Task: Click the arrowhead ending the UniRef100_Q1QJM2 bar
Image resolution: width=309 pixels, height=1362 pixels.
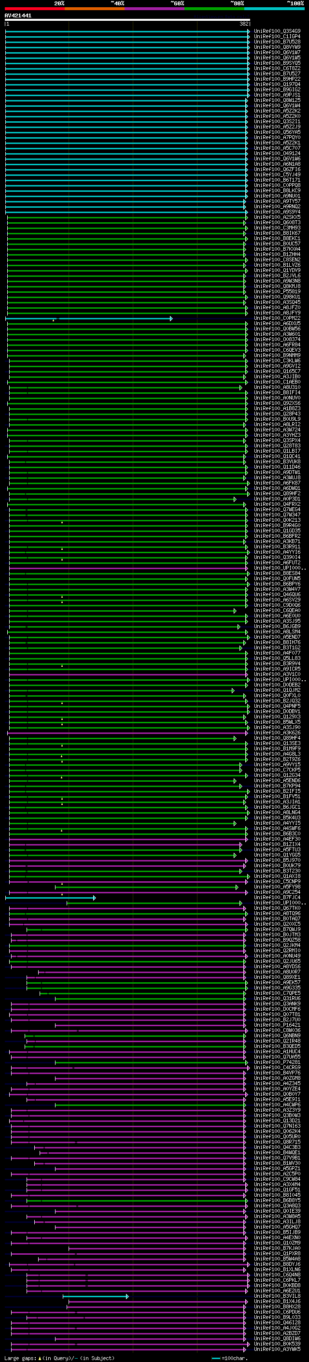Action: (233, 690)
